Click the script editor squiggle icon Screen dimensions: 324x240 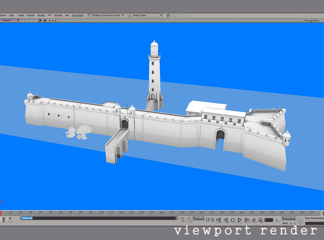click(182, 219)
